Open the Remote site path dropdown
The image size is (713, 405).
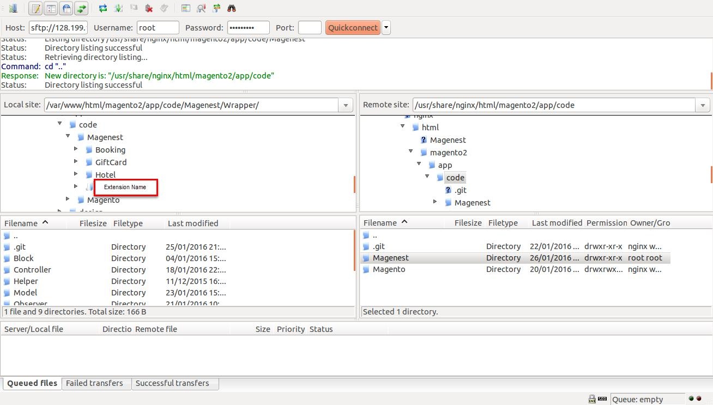click(703, 105)
